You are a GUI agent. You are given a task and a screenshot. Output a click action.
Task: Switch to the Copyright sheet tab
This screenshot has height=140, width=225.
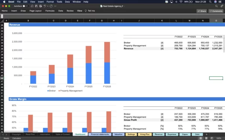coord(16,134)
